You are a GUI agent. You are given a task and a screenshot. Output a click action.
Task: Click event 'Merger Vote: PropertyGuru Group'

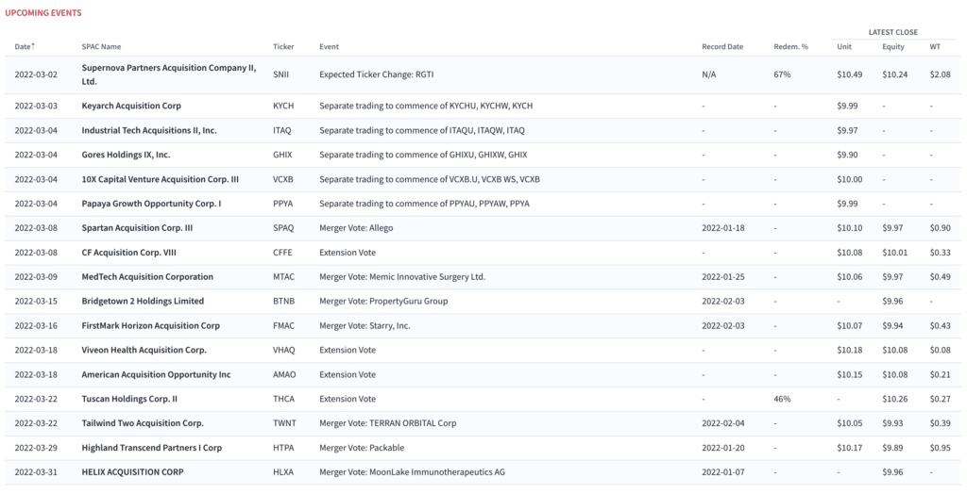tap(383, 301)
